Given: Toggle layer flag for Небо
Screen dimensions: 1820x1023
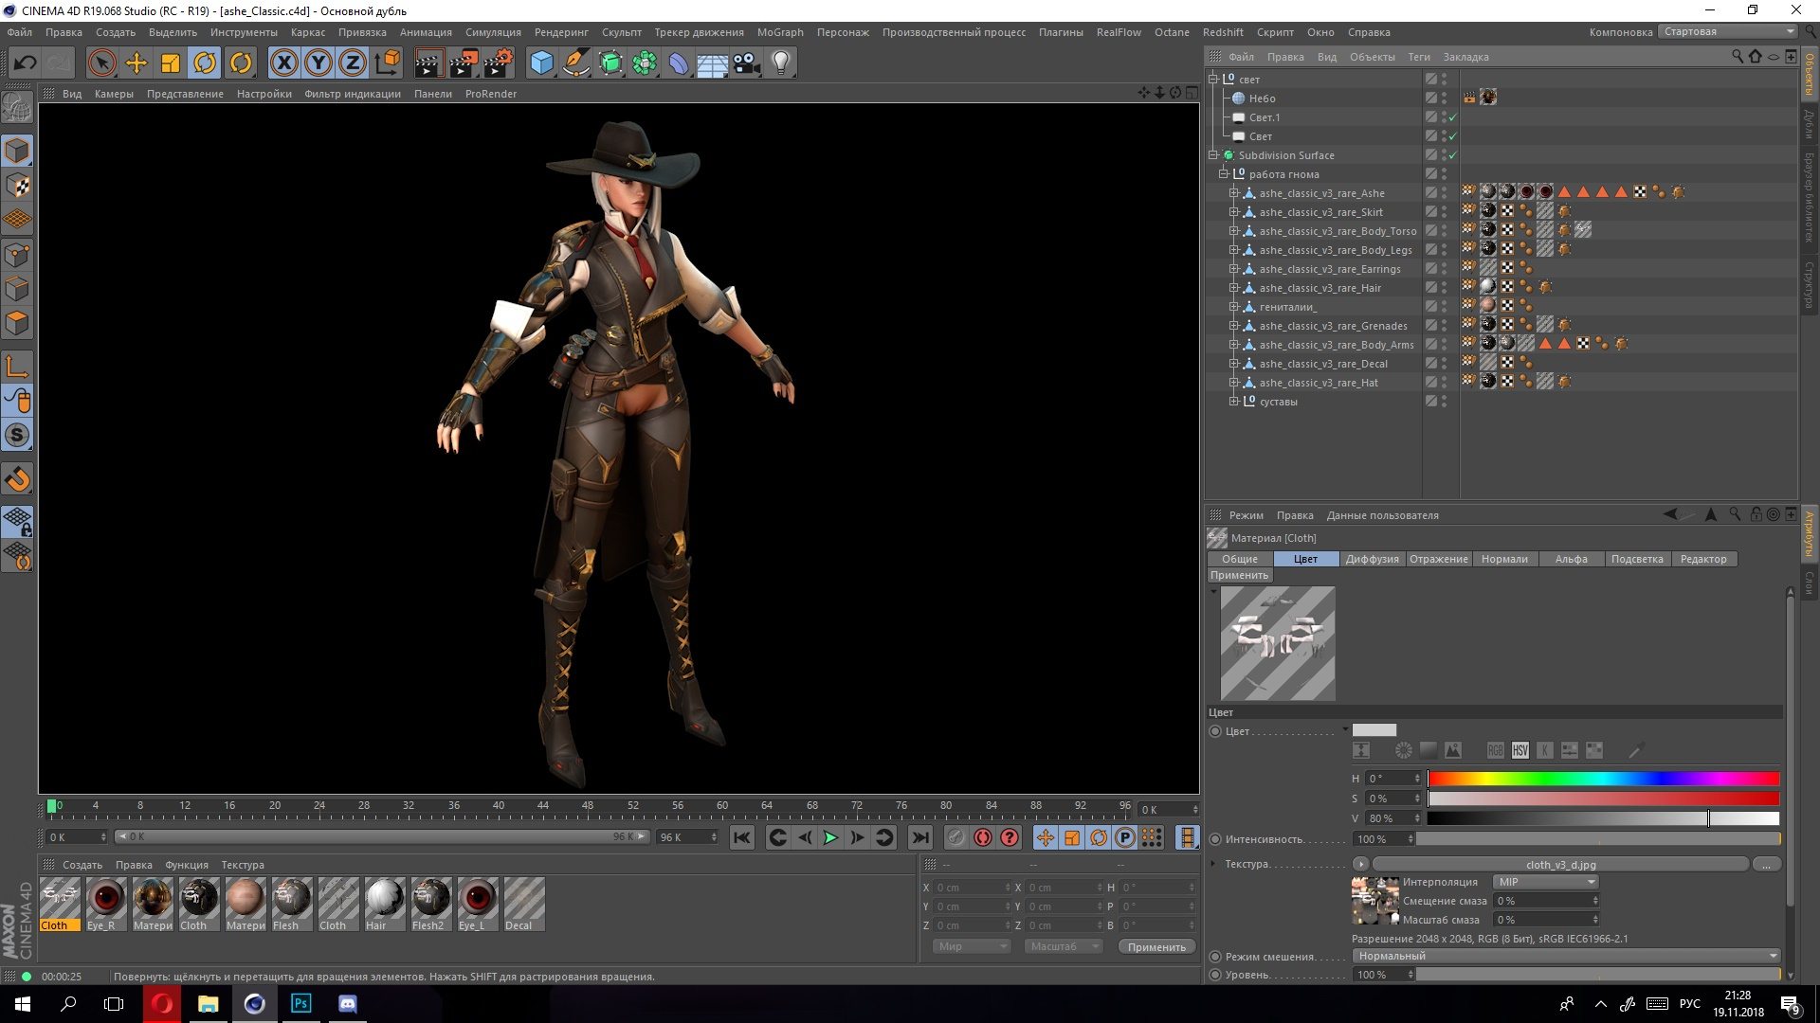Looking at the screenshot, I should pos(1431,99).
